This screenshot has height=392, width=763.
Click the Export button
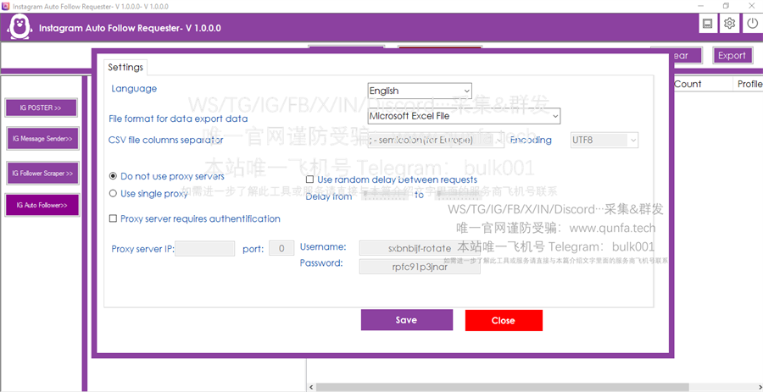(732, 55)
